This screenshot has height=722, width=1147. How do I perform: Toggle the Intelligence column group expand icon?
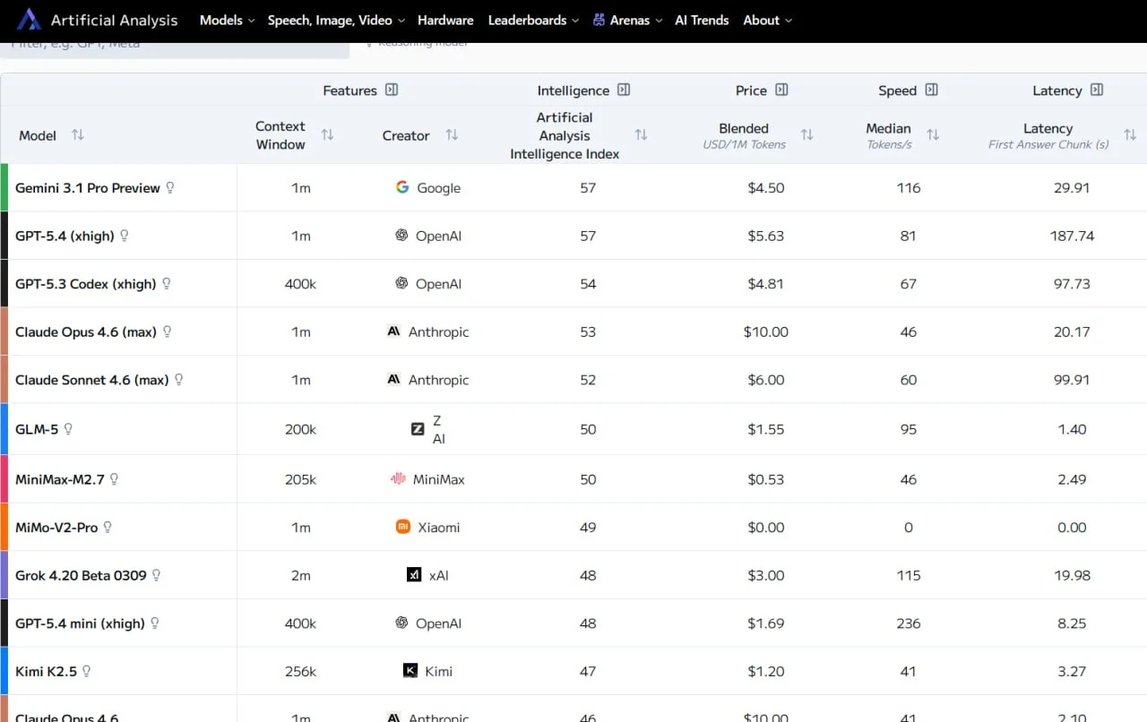[x=624, y=90]
